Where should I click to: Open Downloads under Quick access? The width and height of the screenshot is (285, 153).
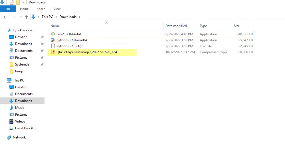pyautogui.click(x=23, y=44)
